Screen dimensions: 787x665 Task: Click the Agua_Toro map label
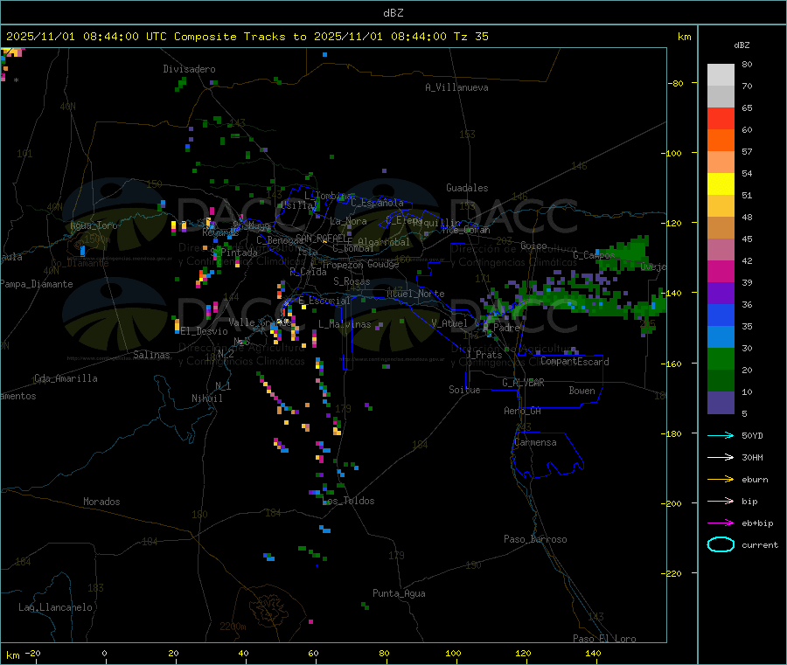pos(94,225)
